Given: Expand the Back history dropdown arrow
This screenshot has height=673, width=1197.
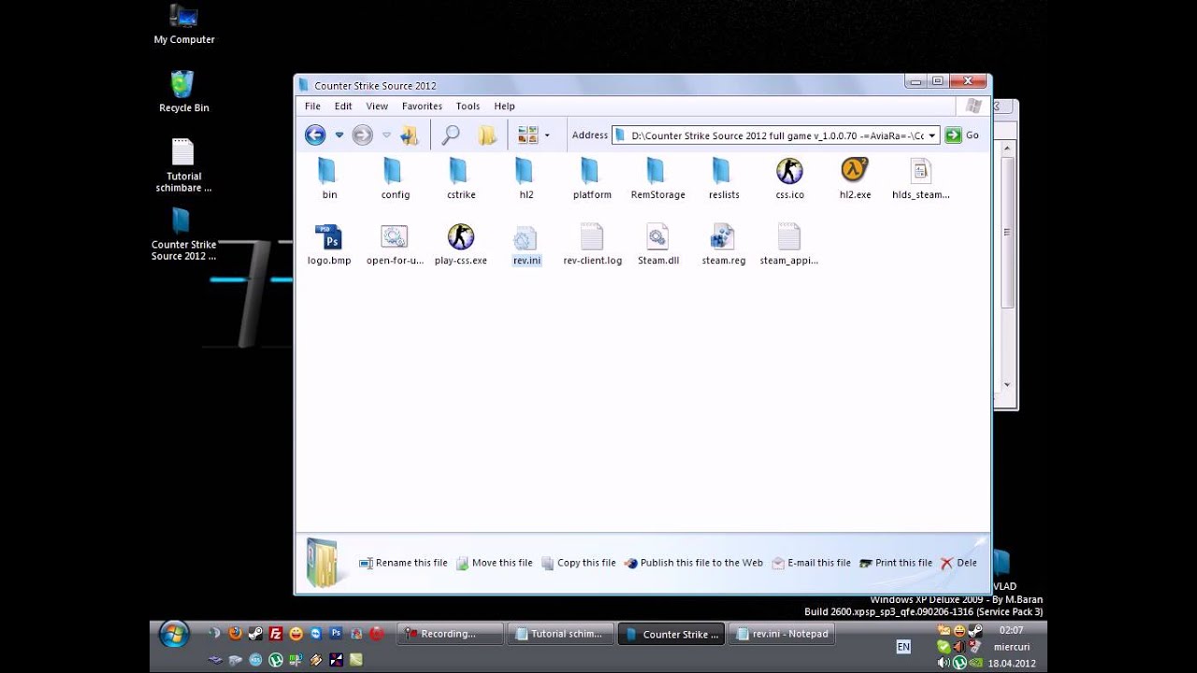Looking at the screenshot, I should pyautogui.click(x=339, y=136).
